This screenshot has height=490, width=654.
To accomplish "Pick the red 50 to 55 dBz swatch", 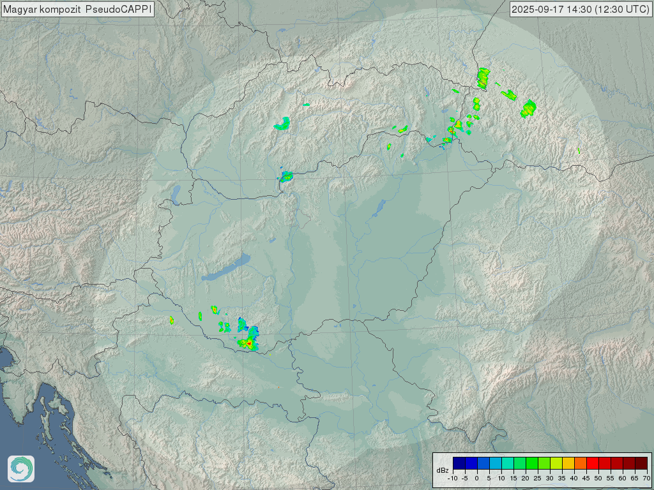I will [x=605, y=463].
